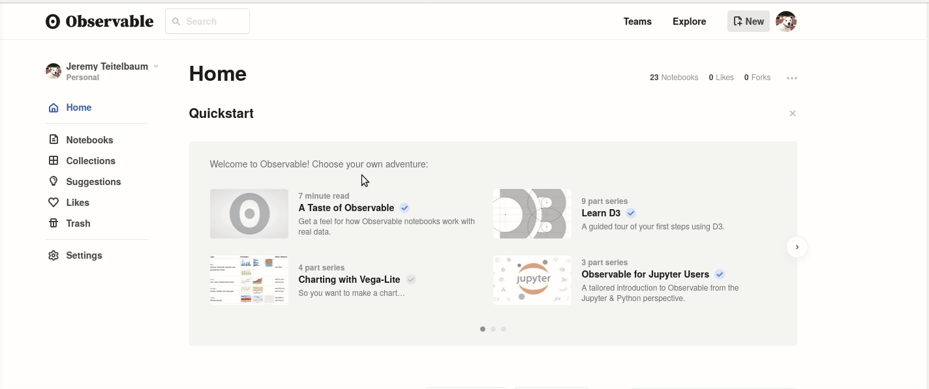Open the three-dots more options menu
Screen dimensions: 929x389
(792, 78)
